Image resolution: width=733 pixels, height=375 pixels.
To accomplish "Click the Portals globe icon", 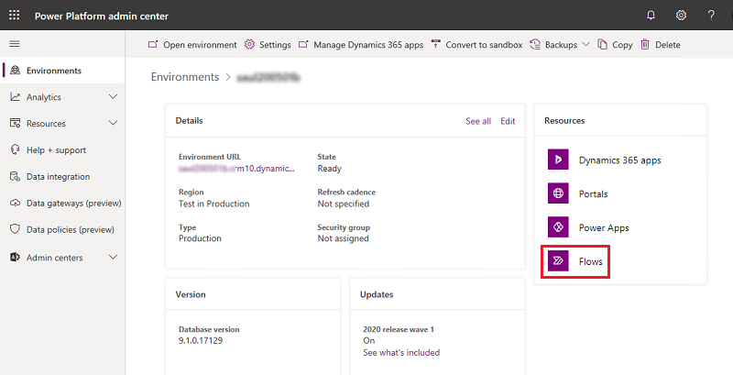I will 558,193.
